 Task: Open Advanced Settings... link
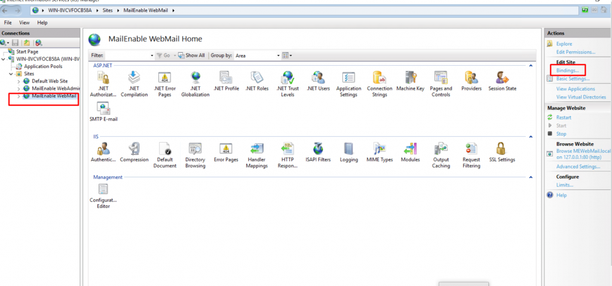578,167
